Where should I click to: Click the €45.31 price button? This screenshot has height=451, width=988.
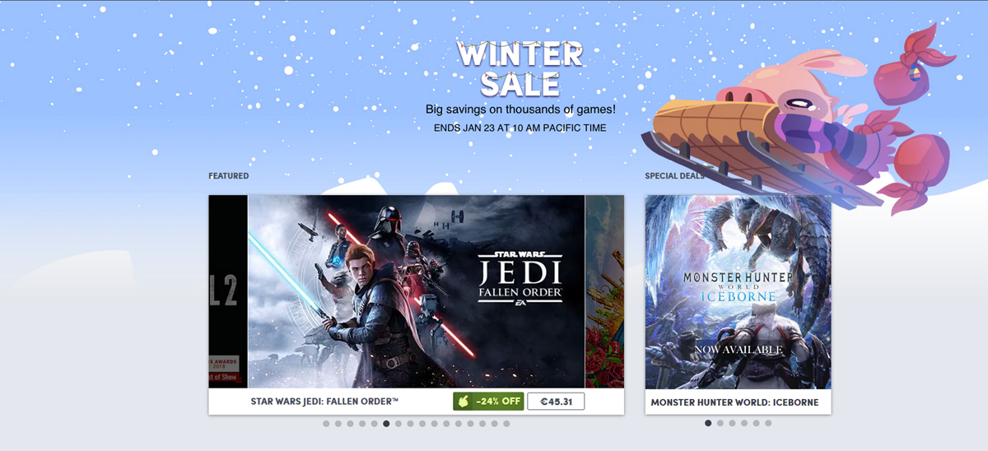[556, 402]
